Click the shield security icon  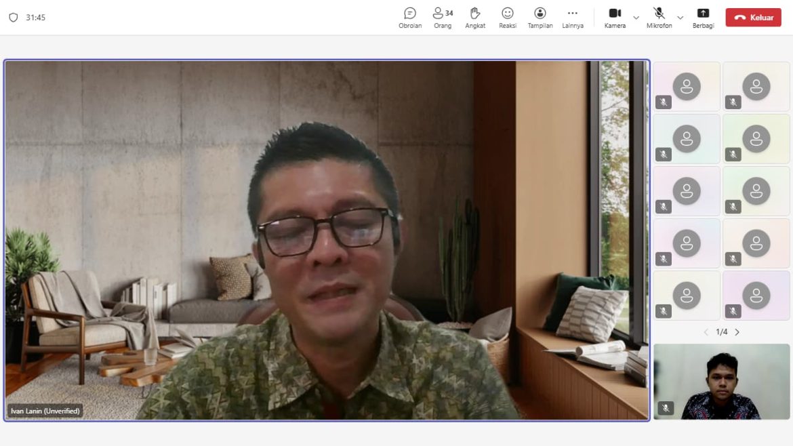(x=14, y=18)
